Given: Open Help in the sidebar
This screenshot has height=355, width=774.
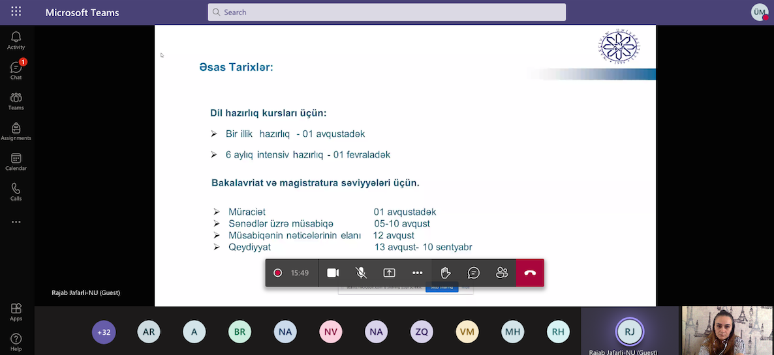Looking at the screenshot, I should click(x=16, y=342).
